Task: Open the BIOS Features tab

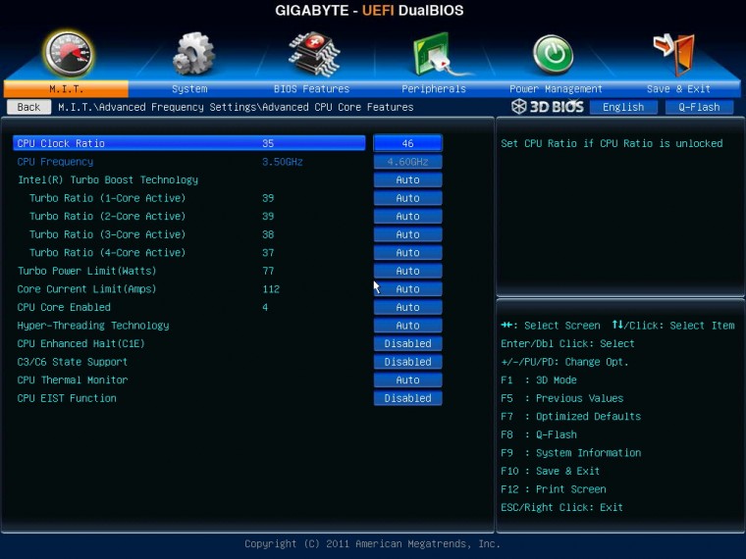Action: click(311, 89)
